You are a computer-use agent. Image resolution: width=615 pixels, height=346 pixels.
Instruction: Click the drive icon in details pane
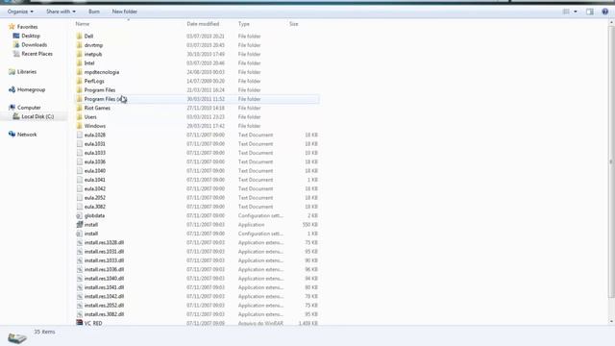point(17,337)
